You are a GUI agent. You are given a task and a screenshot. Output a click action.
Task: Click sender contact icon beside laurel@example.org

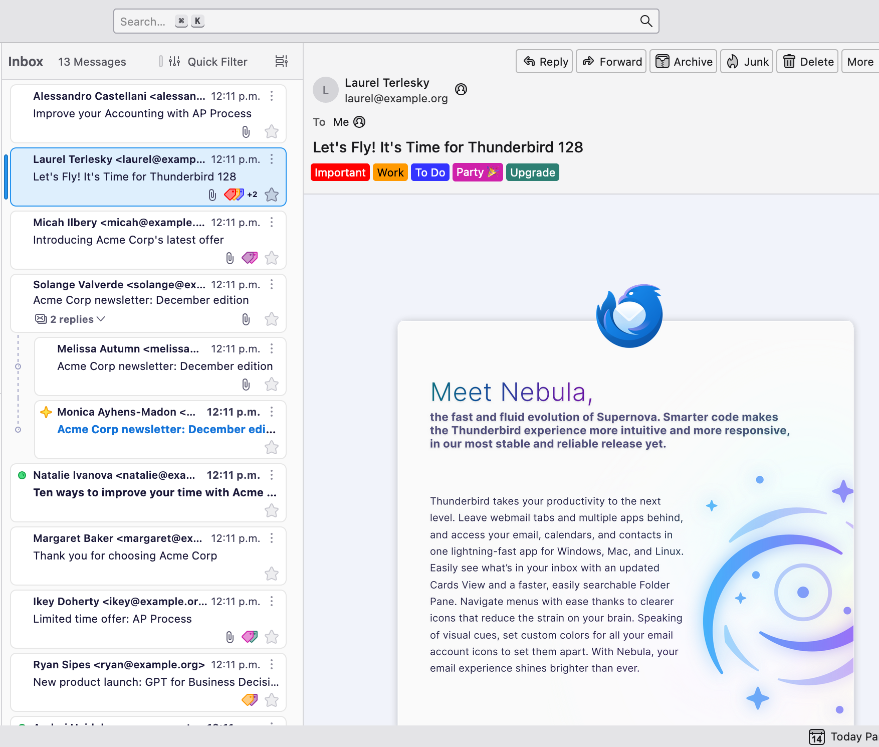click(x=461, y=89)
